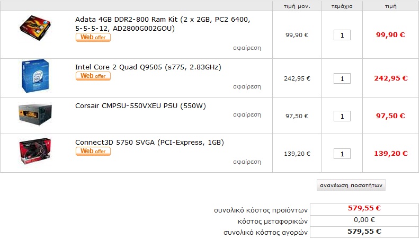Click the quantity field for Connect3D 5750
This screenshot has width=420, height=239.
click(x=342, y=154)
